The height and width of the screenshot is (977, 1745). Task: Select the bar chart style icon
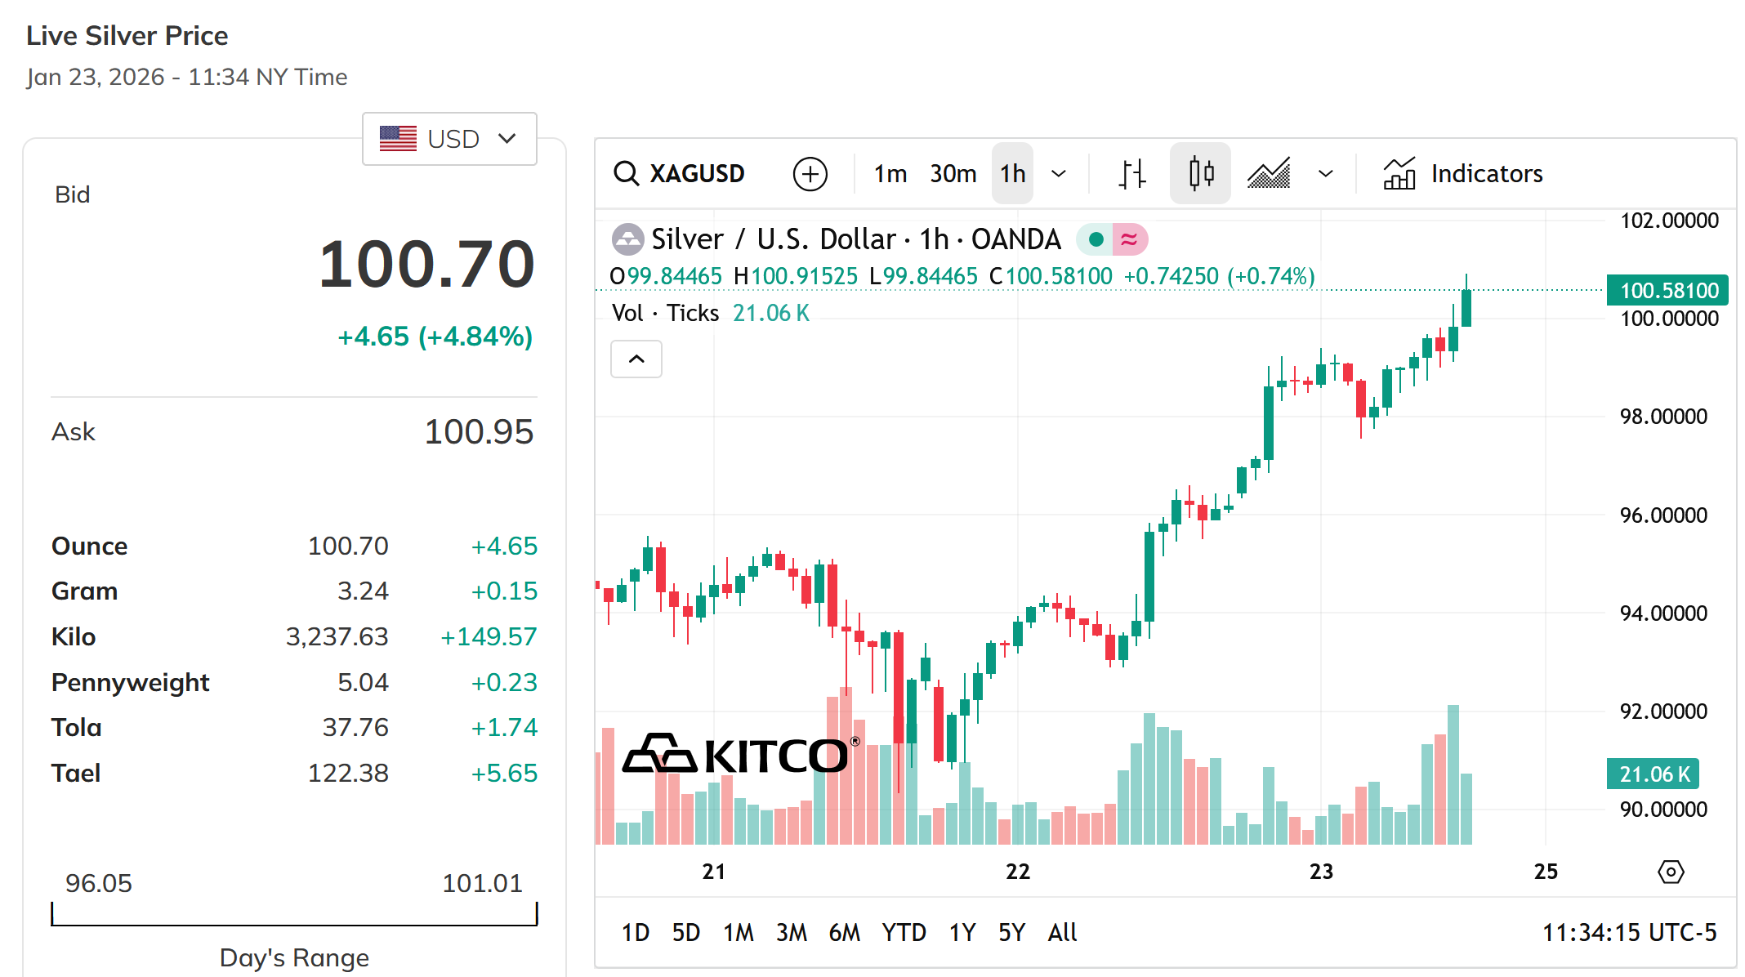1131,173
